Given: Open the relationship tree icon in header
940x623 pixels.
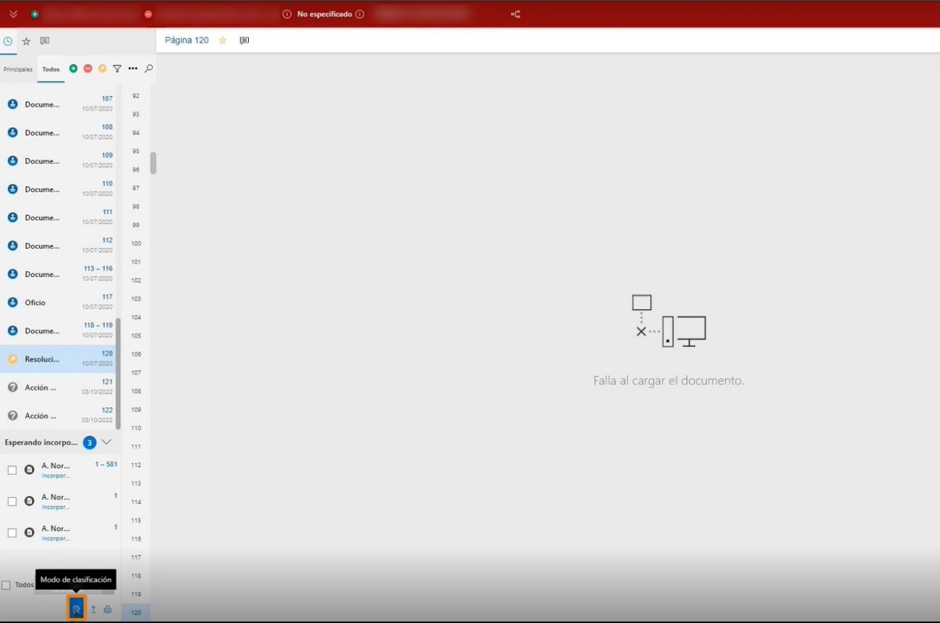Looking at the screenshot, I should click(516, 14).
